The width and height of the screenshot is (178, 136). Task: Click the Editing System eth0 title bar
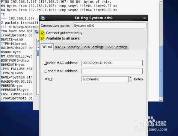pos(94,18)
